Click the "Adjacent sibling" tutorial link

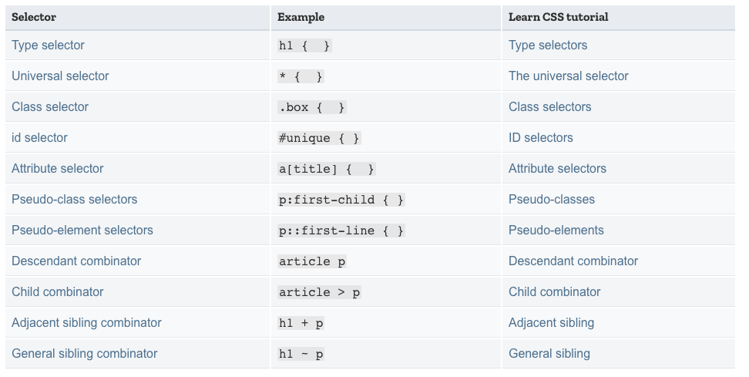pyautogui.click(x=551, y=323)
